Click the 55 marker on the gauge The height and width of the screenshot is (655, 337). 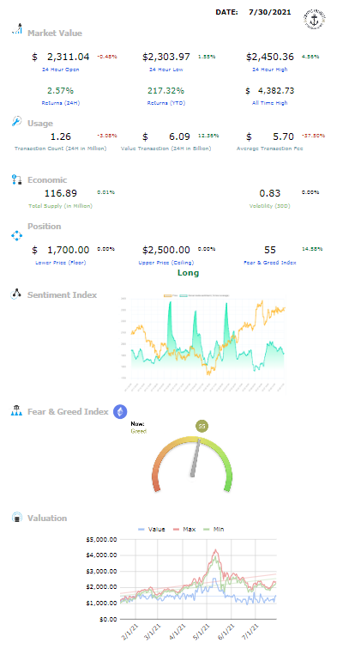click(202, 427)
